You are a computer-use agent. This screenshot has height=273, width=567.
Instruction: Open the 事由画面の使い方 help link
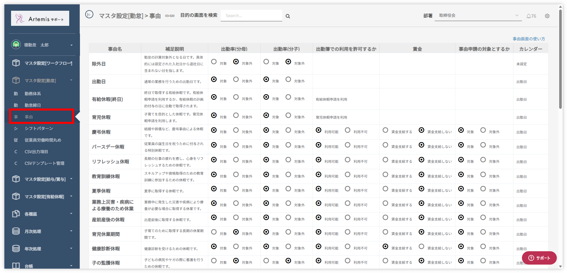pos(529,39)
